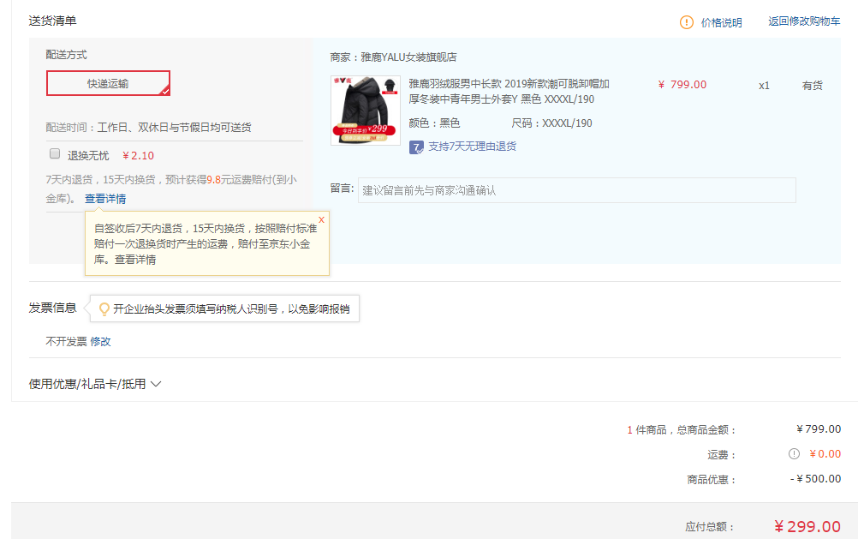Open the 雅鹿羽绒服男中长款 product title
This screenshot has height=539, width=858.
click(x=509, y=92)
